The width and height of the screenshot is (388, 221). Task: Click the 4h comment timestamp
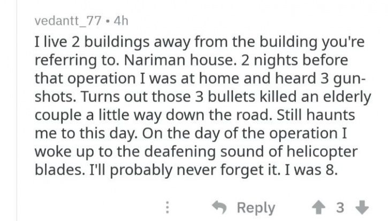coord(121,21)
